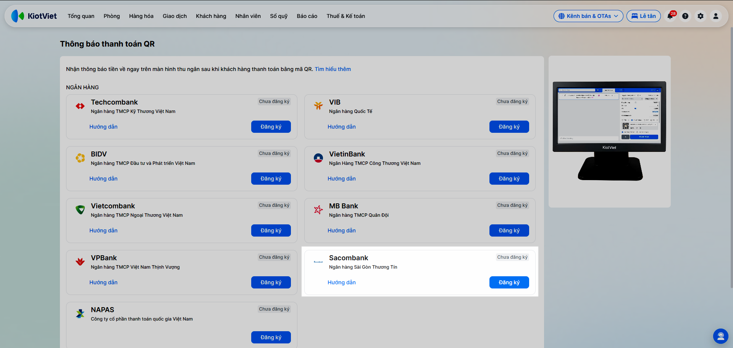Image resolution: width=733 pixels, height=348 pixels.
Task: Click Techcombank's Chưa đăng ký status
Action: (x=274, y=101)
